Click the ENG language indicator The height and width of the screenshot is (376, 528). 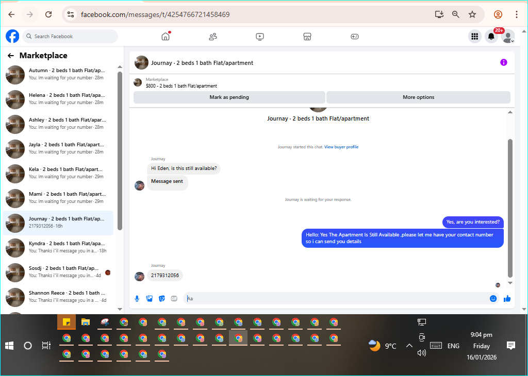[x=453, y=346]
